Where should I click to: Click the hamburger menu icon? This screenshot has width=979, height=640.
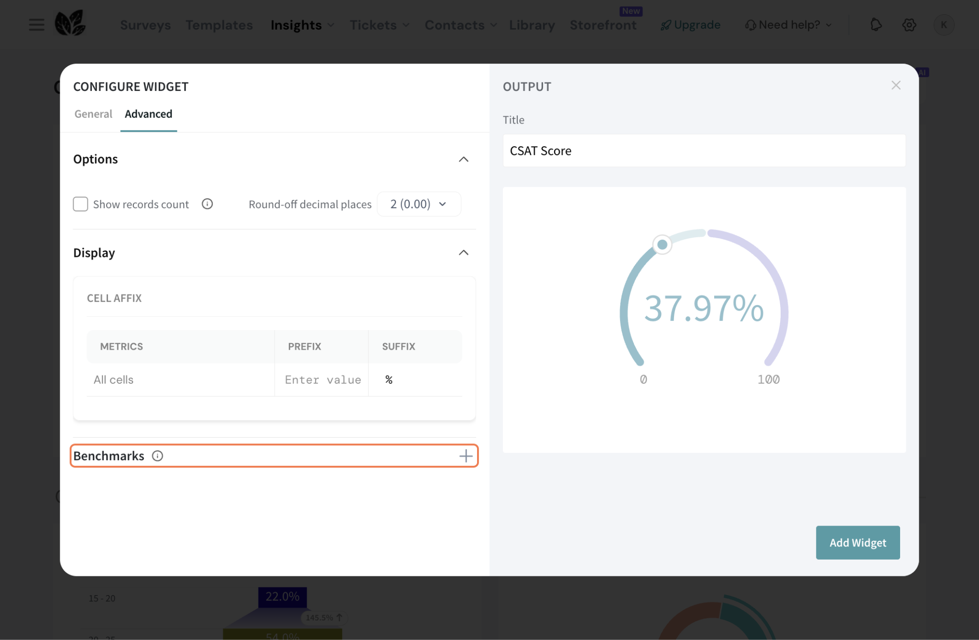[x=36, y=25]
